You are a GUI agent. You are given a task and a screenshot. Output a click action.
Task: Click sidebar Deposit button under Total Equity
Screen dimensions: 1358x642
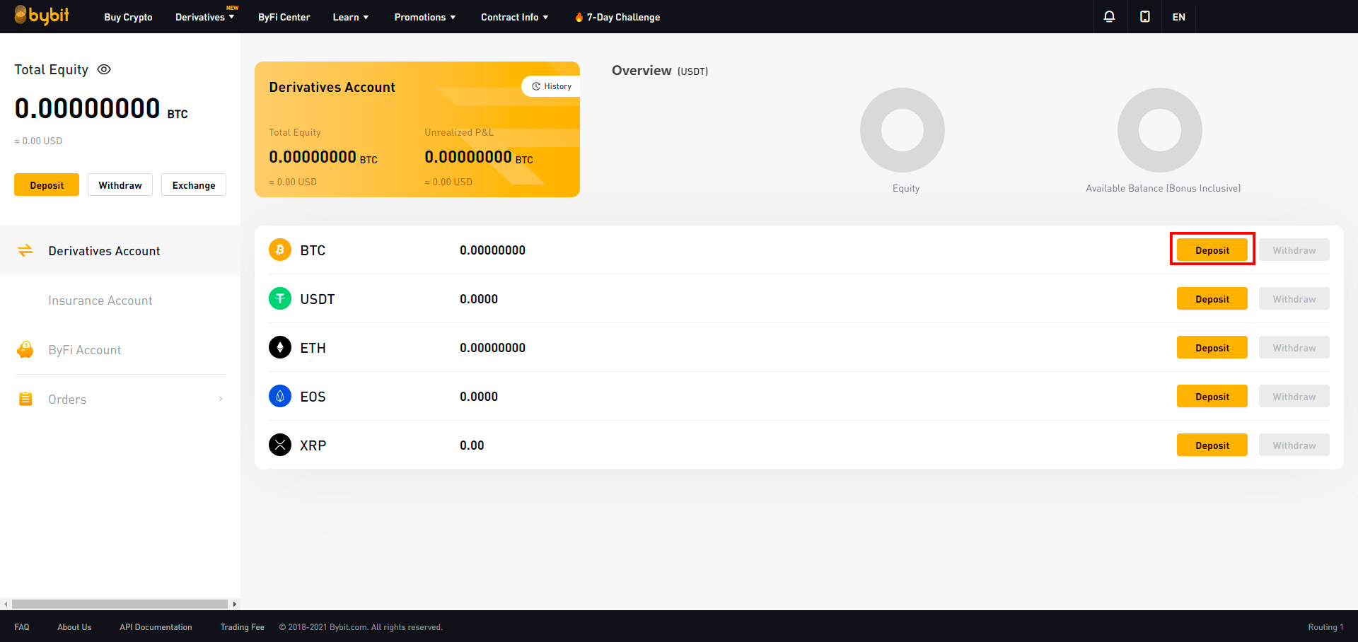(47, 185)
